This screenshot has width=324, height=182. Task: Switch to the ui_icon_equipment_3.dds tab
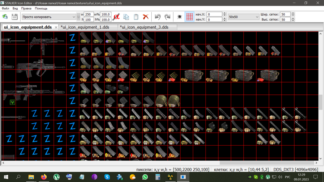click(147, 27)
